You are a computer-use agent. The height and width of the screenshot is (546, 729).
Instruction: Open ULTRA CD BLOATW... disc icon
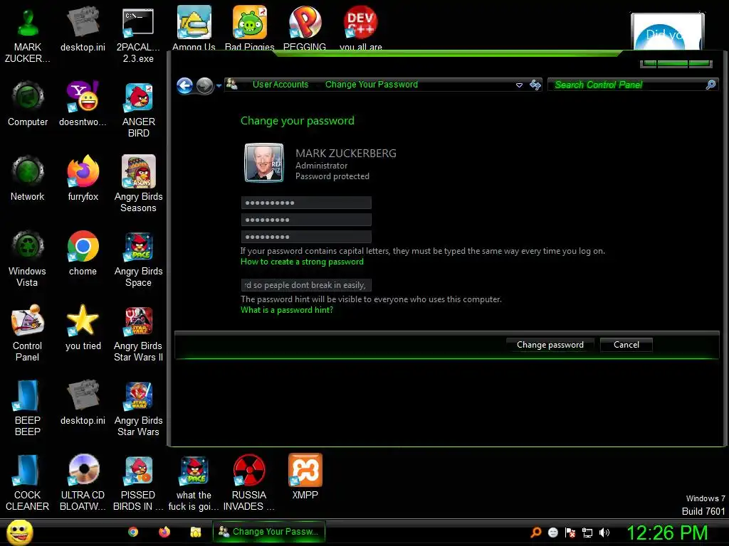(x=83, y=483)
